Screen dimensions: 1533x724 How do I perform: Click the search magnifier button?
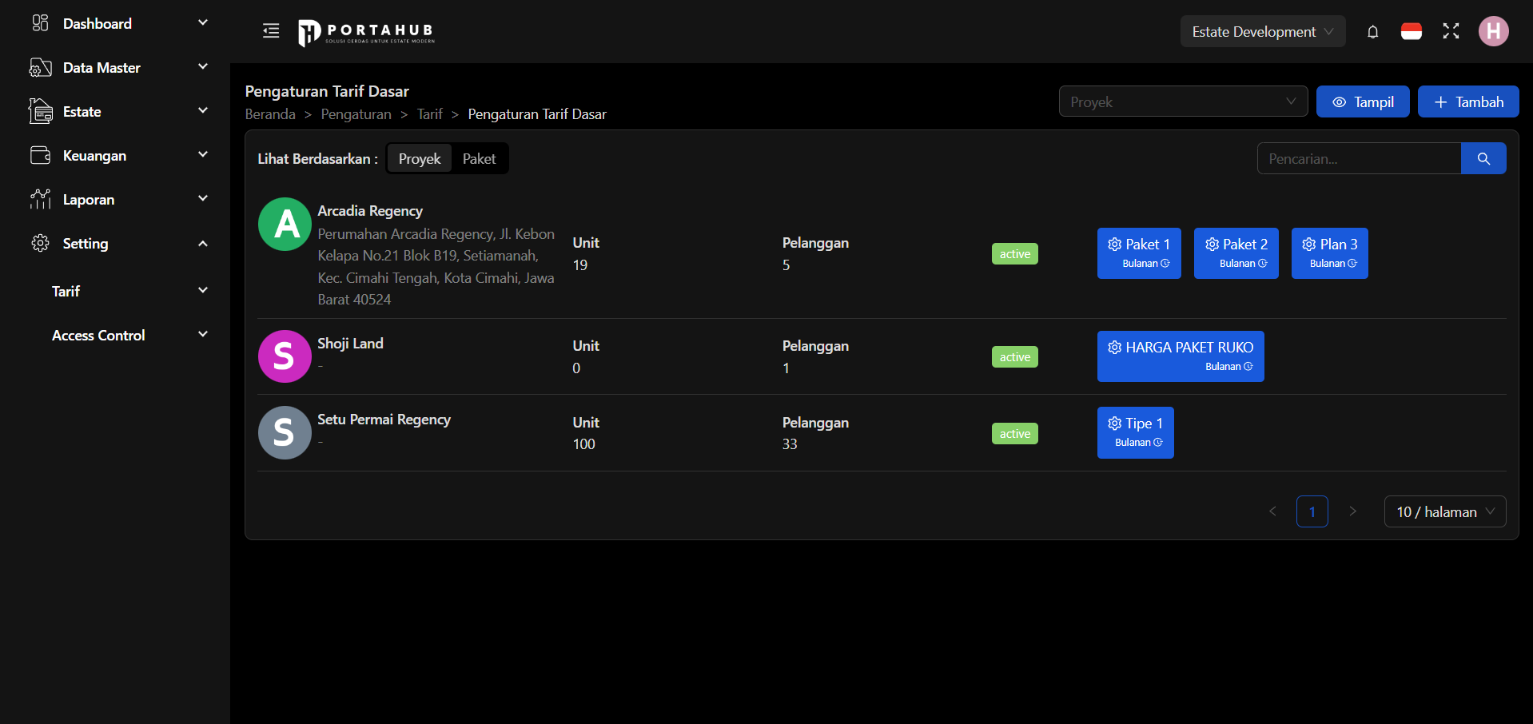pyautogui.click(x=1483, y=158)
